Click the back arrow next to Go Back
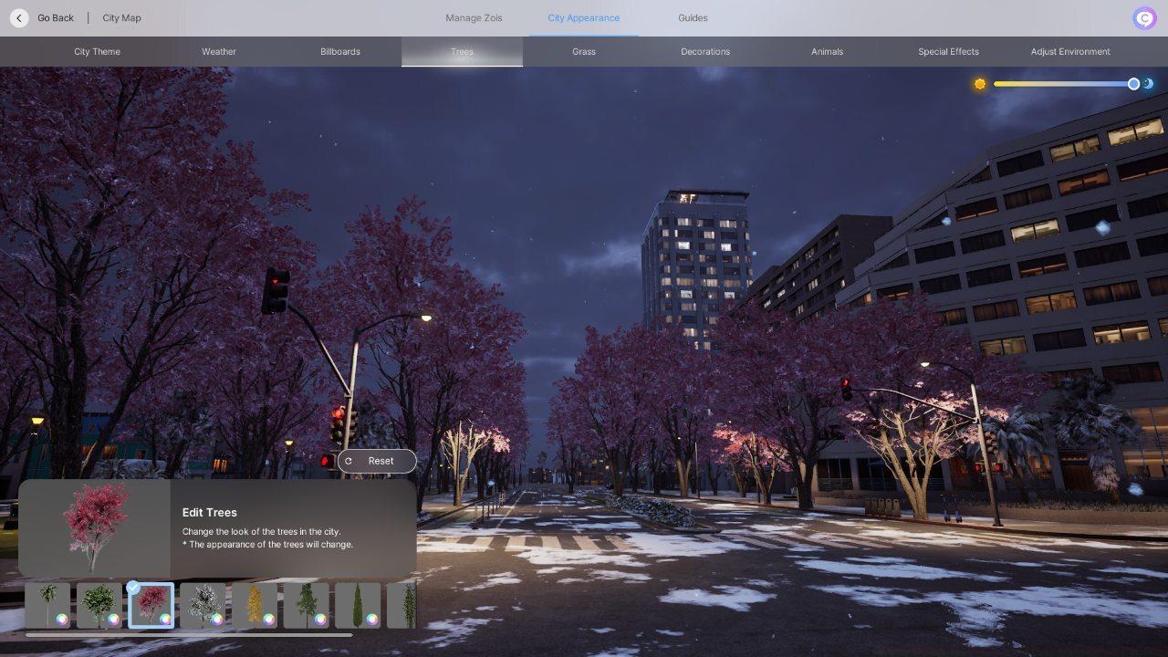 pyautogui.click(x=17, y=17)
